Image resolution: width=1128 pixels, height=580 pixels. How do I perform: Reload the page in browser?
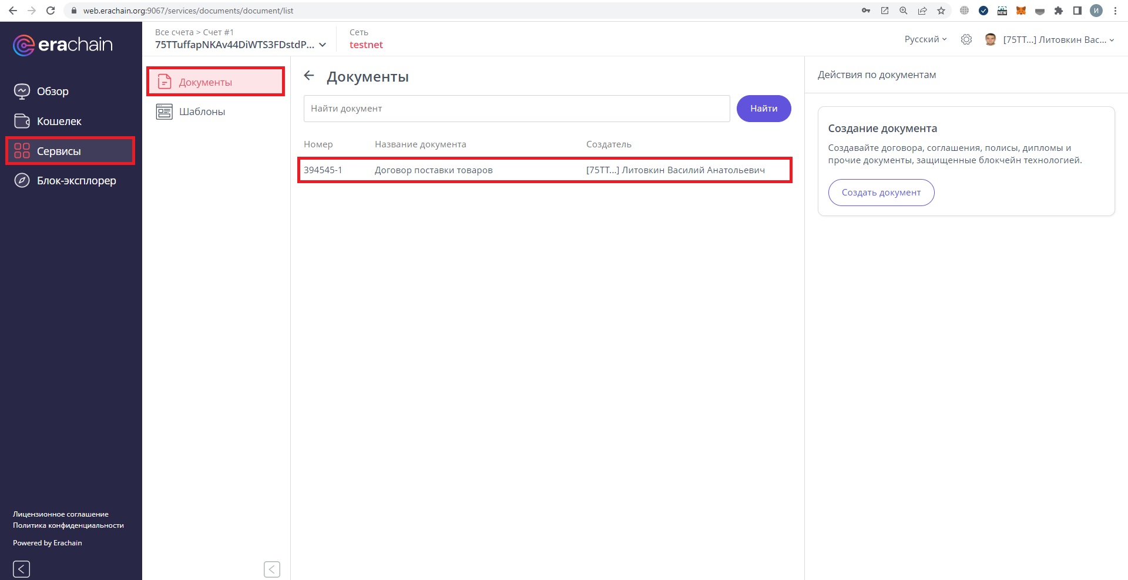pyautogui.click(x=51, y=11)
